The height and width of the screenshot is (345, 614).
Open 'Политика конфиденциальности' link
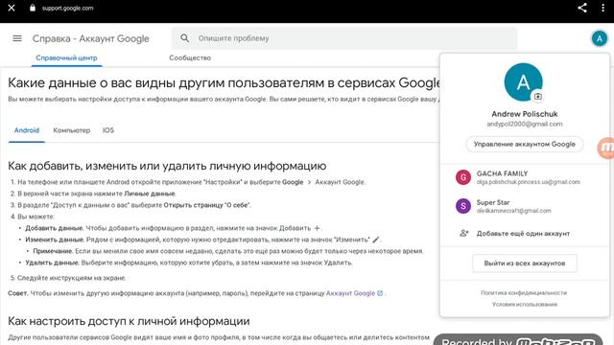(x=524, y=292)
